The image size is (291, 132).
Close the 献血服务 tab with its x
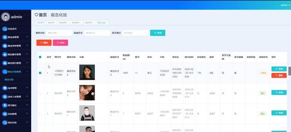80,22
